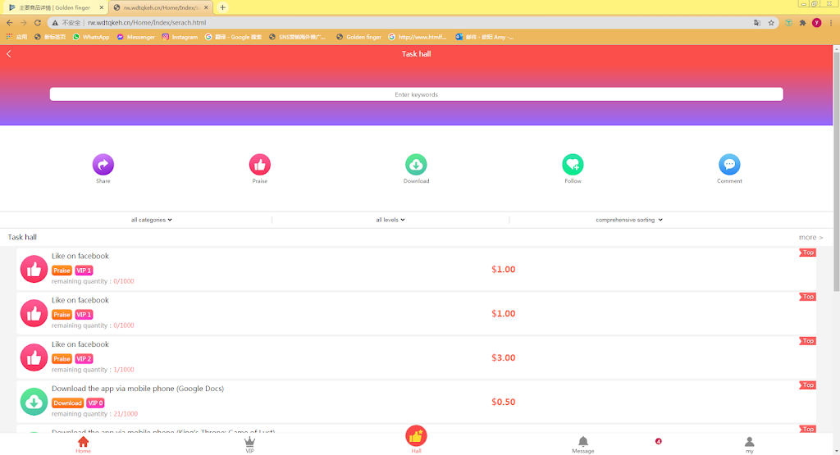Go back using the header arrow
Viewport: 840px width, 455px height.
[x=9, y=53]
